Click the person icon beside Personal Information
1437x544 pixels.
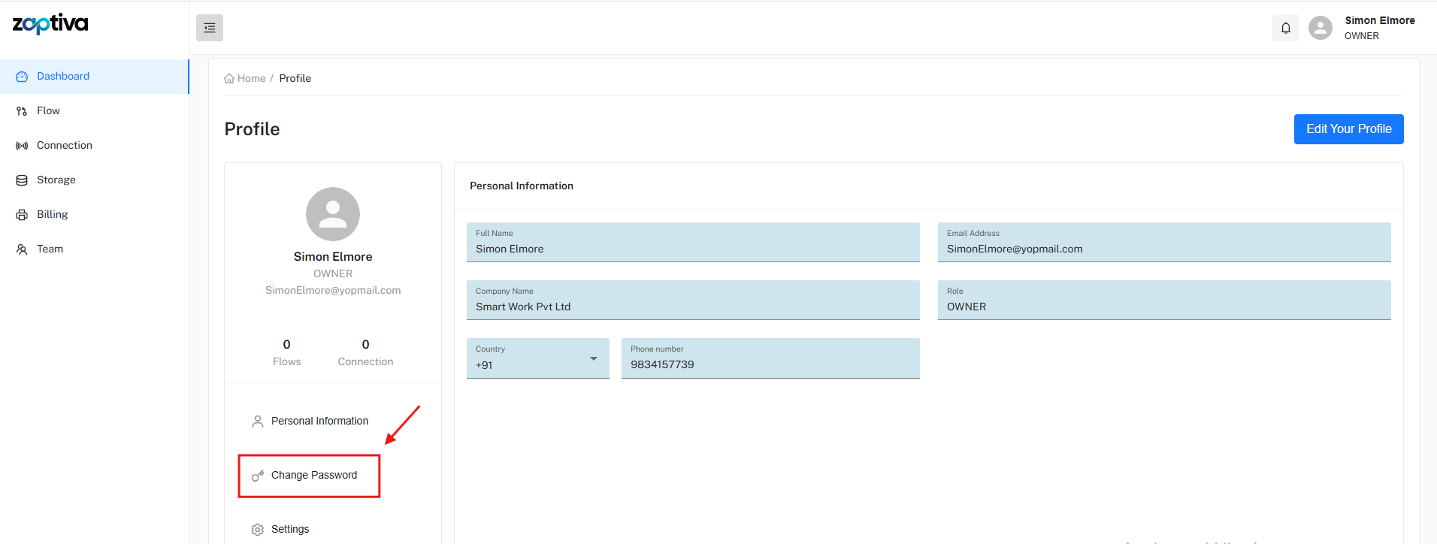[257, 422]
